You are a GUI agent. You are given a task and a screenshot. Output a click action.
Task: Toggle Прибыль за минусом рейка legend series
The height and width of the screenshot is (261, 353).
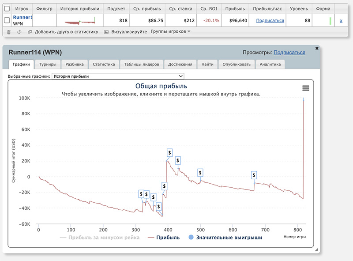coord(99,237)
